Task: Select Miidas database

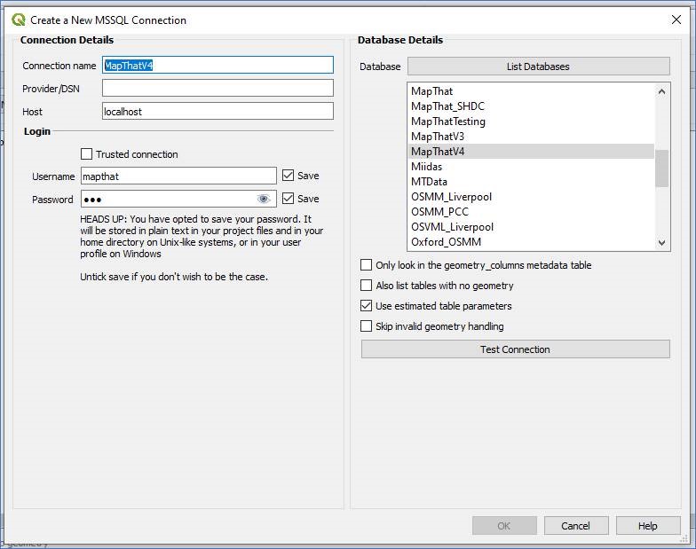Action: pos(531,167)
